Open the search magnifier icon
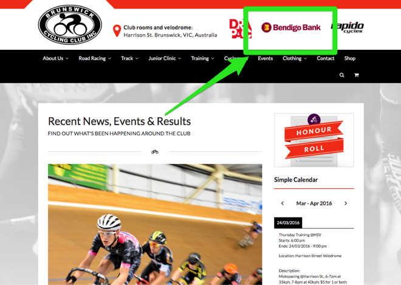This screenshot has width=401, height=285. tap(341, 75)
